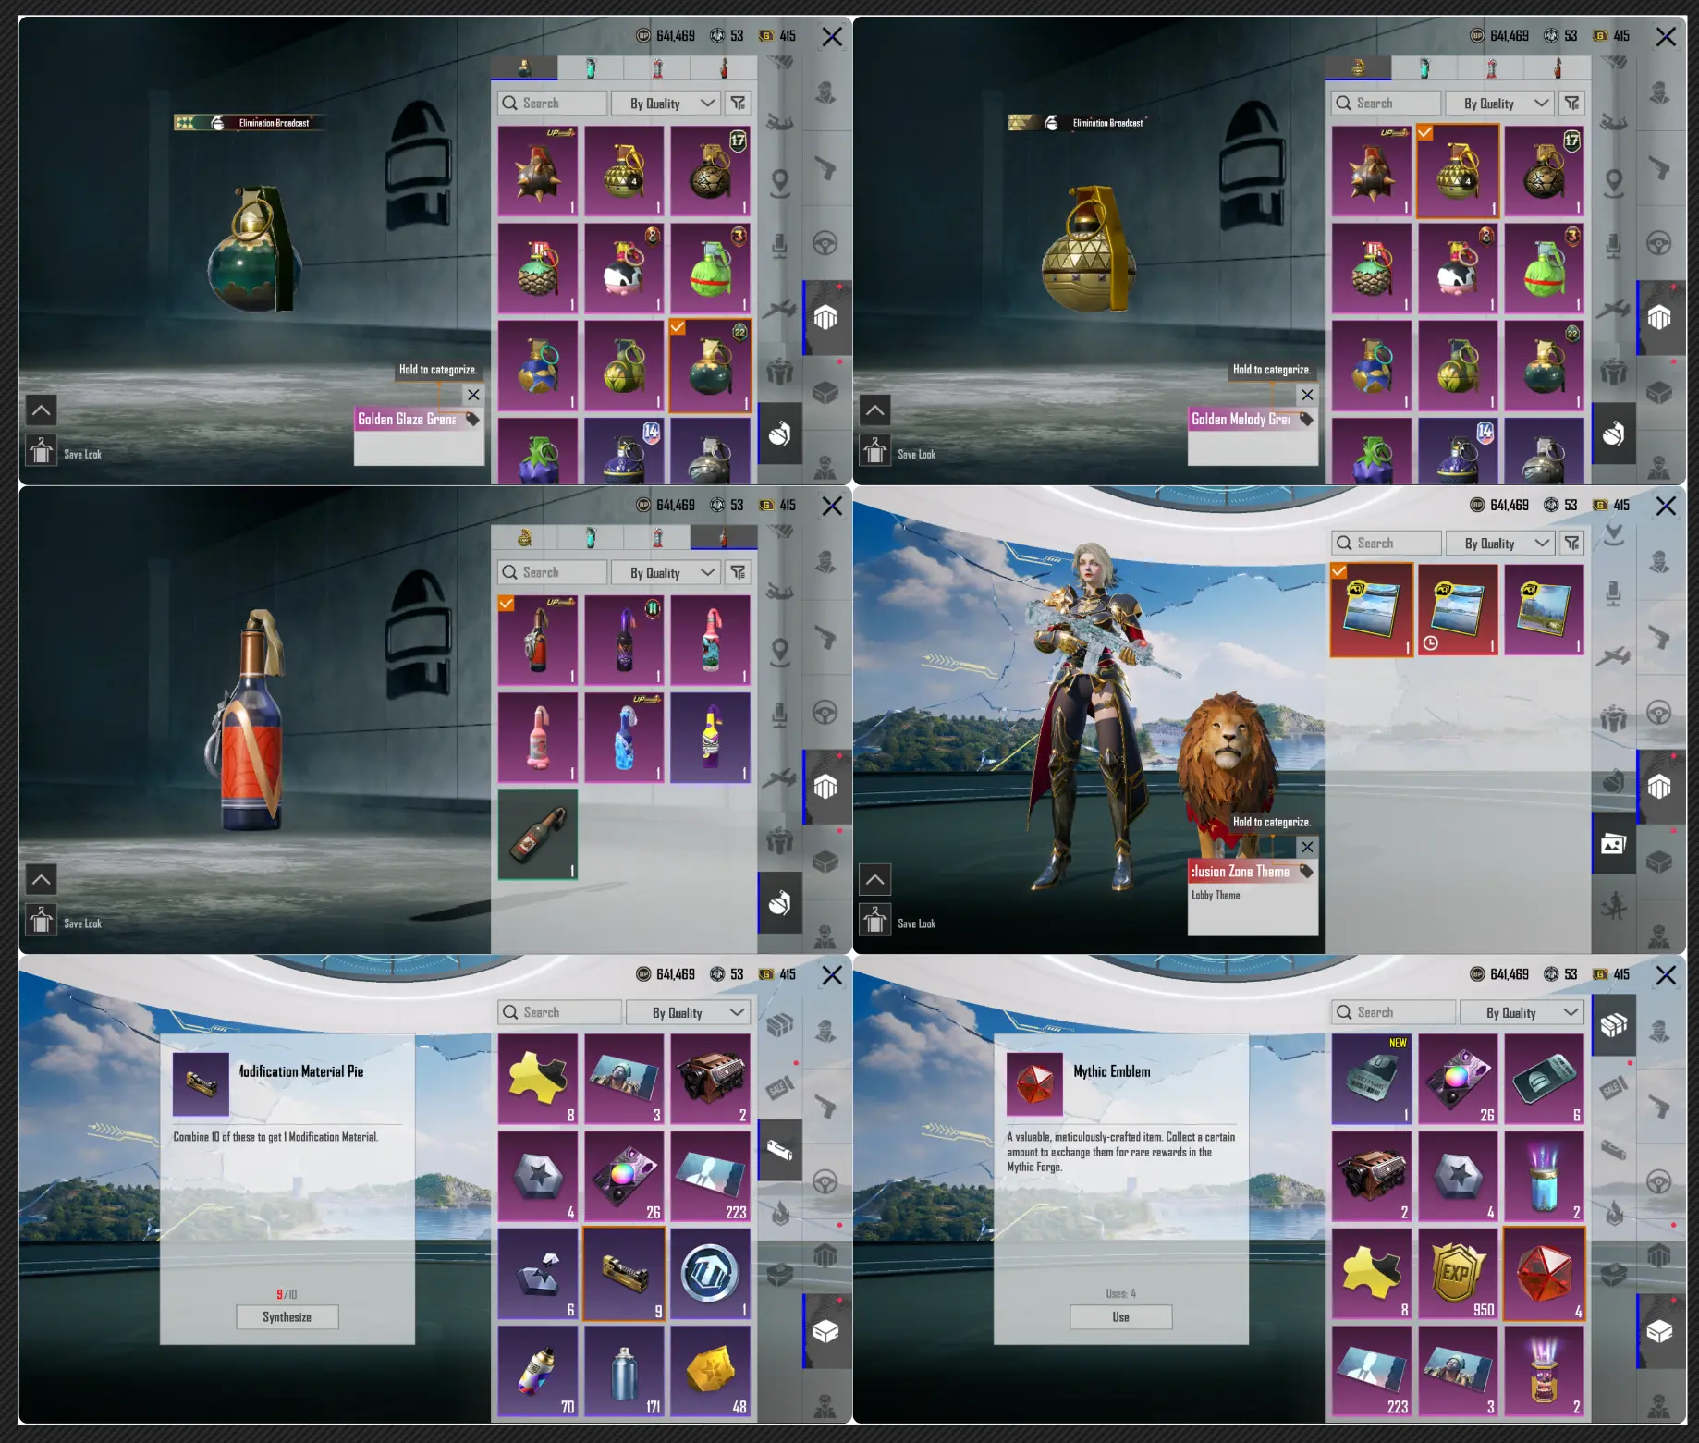The height and width of the screenshot is (1443, 1699).
Task: Click the filter funnel icon in Molotov screen
Action: pyautogui.click(x=738, y=572)
